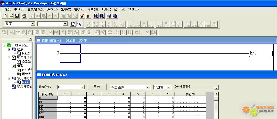Draw horizontal line with F9 icon
The image size is (277, 119).
coord(131,24)
